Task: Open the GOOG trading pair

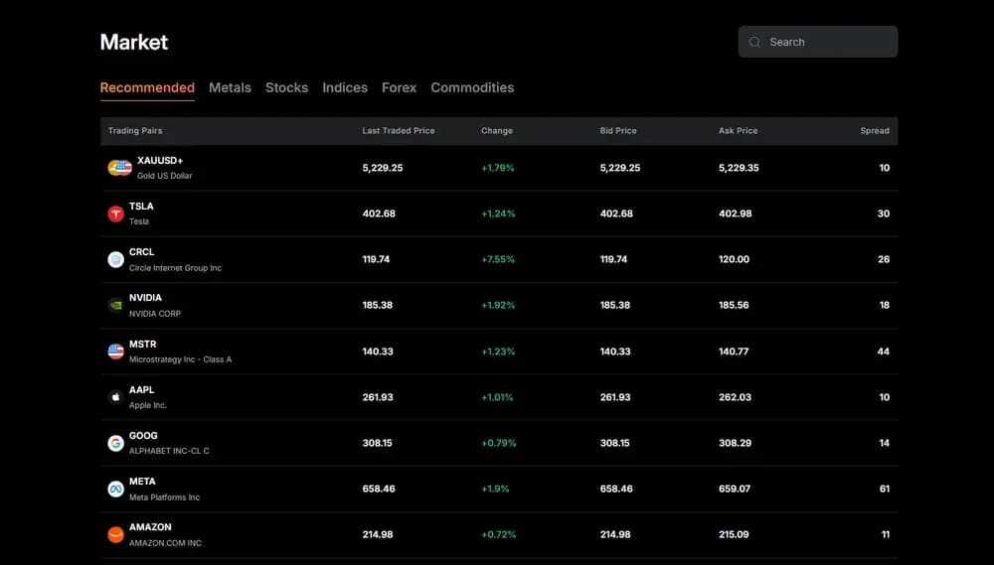Action: click(x=499, y=443)
